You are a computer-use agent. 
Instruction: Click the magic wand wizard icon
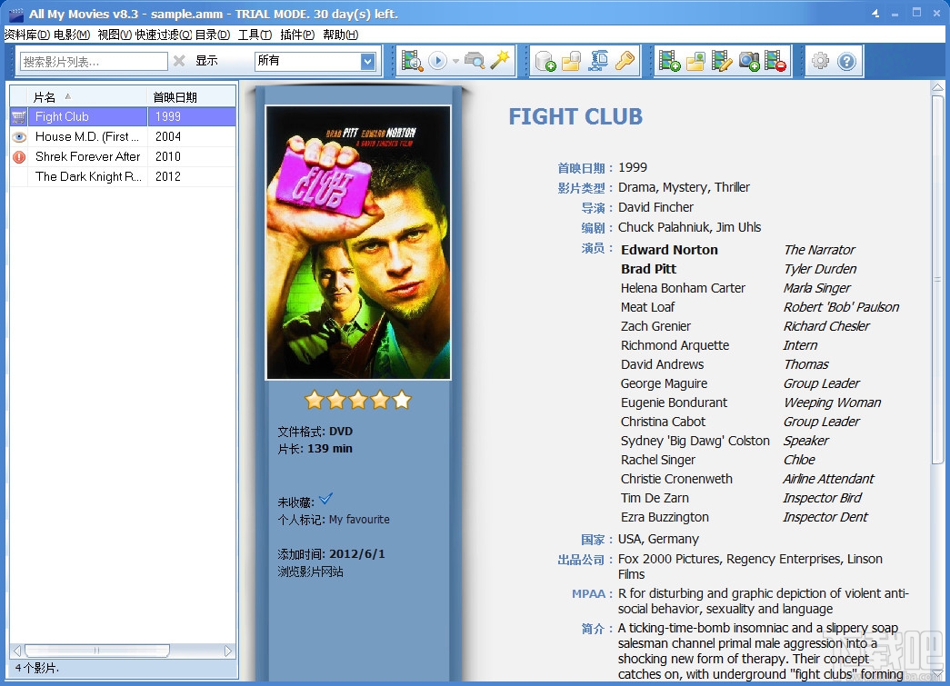click(x=500, y=60)
